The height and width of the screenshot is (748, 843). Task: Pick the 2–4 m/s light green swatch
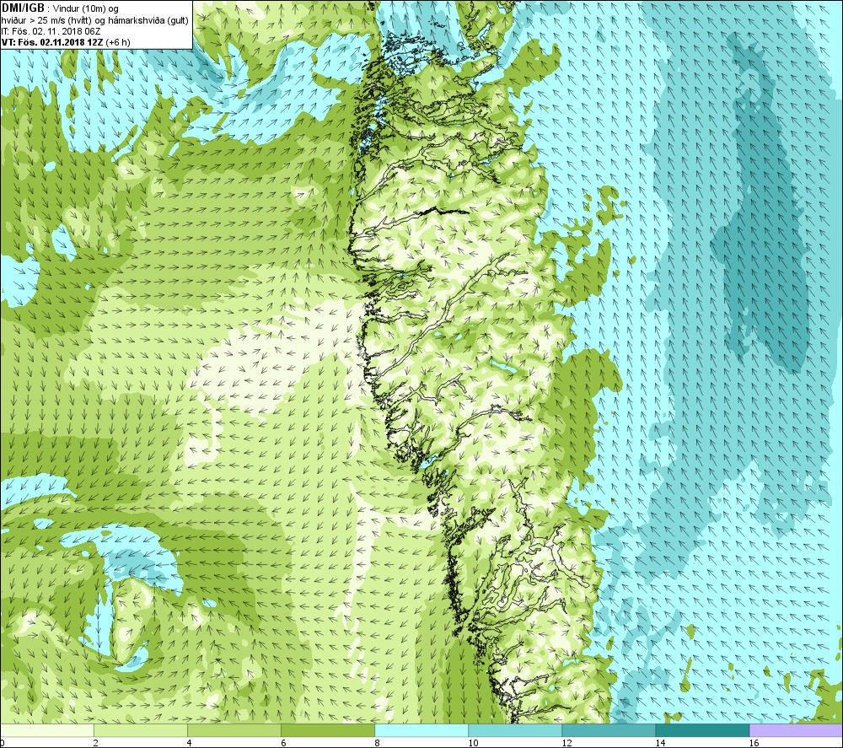coord(140,730)
